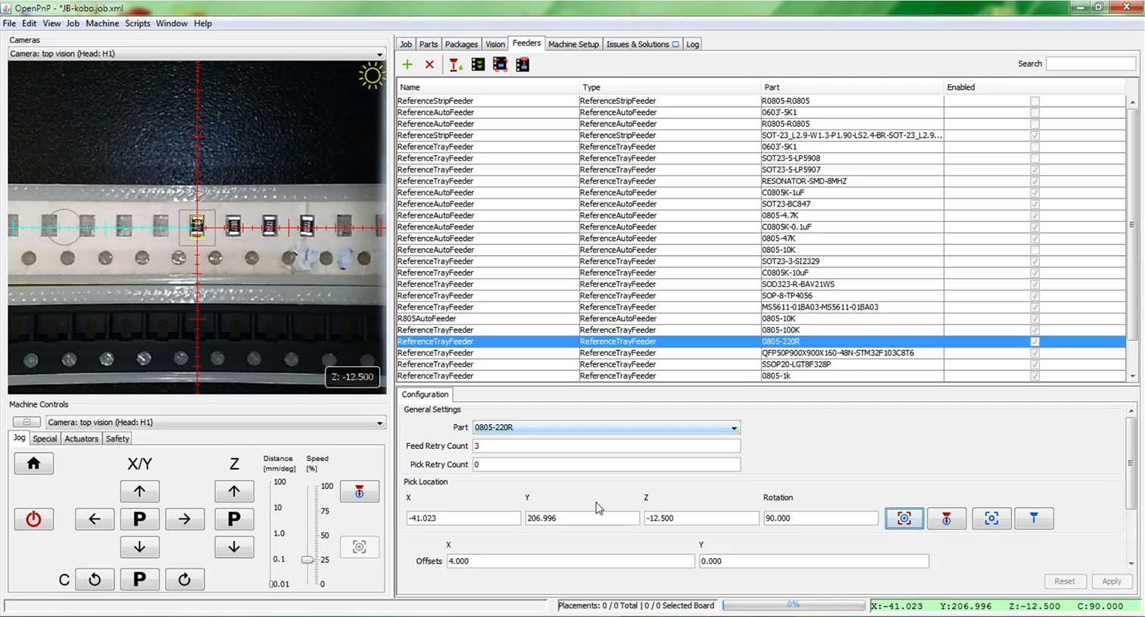Viewport: 1145px width, 617px height.
Task: Park the Z axis with P button
Action: tap(234, 519)
